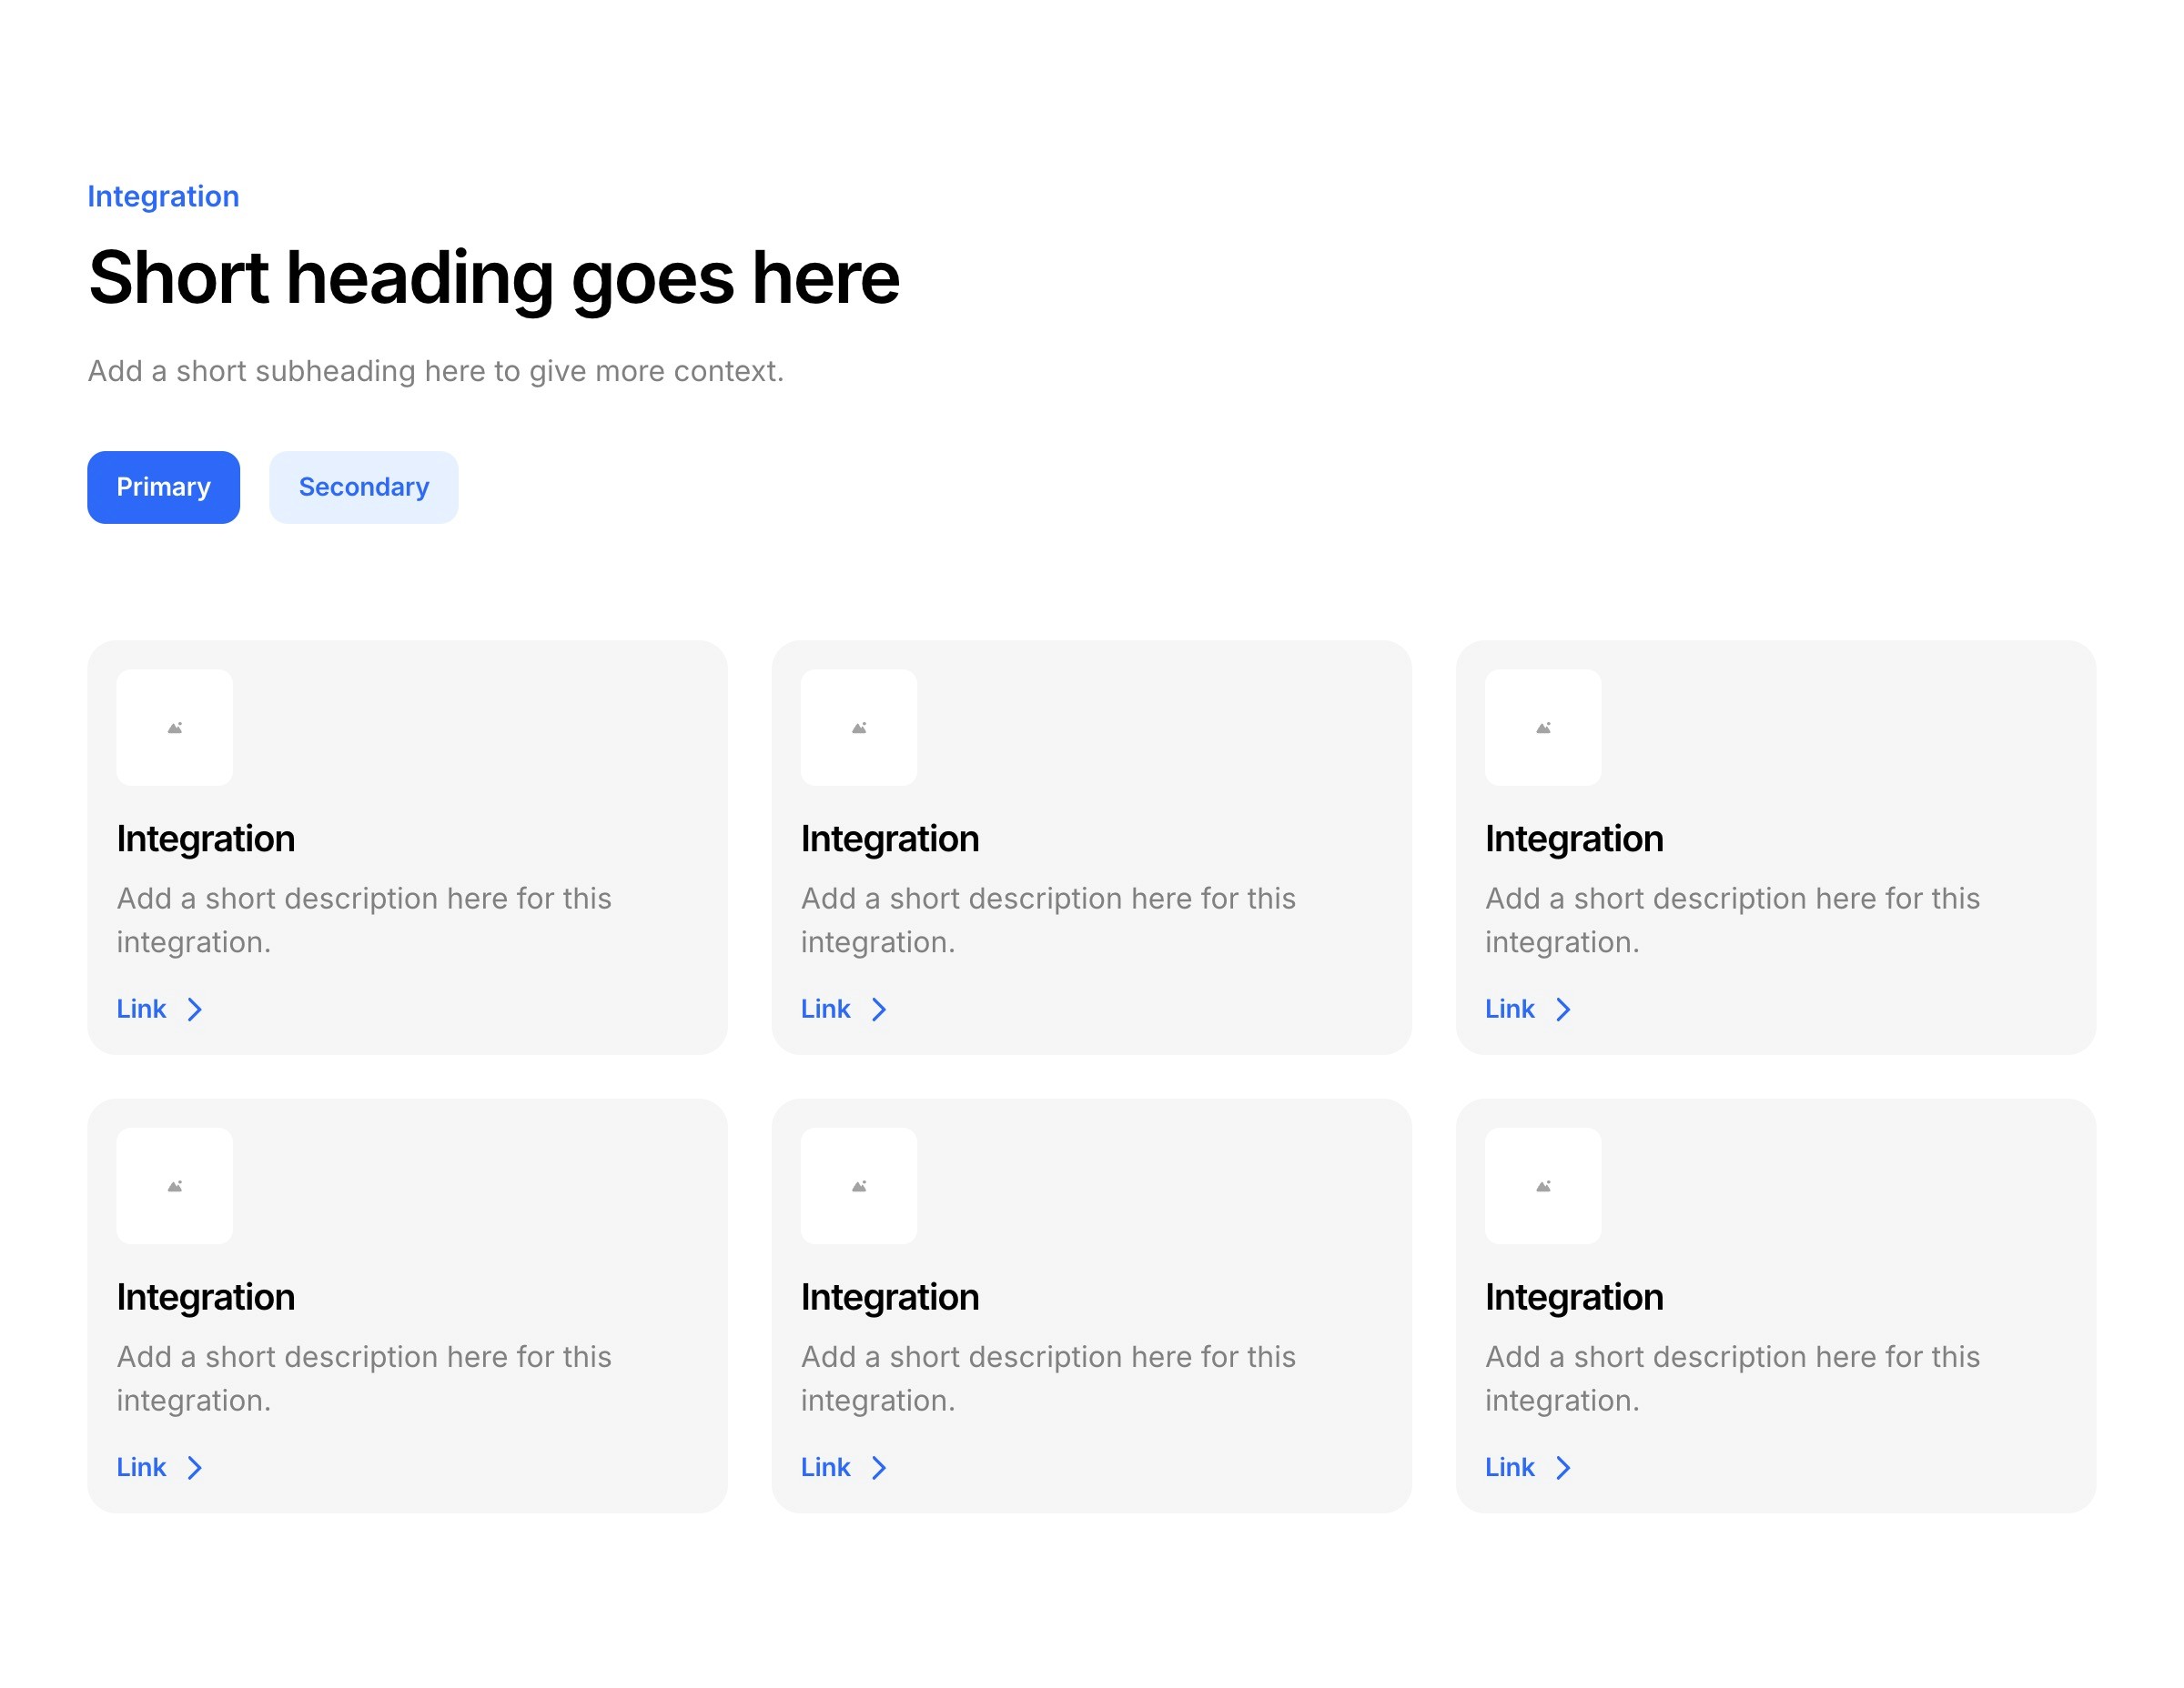The image size is (2184, 1688).
Task: Click the Primary button
Action: click(x=163, y=487)
